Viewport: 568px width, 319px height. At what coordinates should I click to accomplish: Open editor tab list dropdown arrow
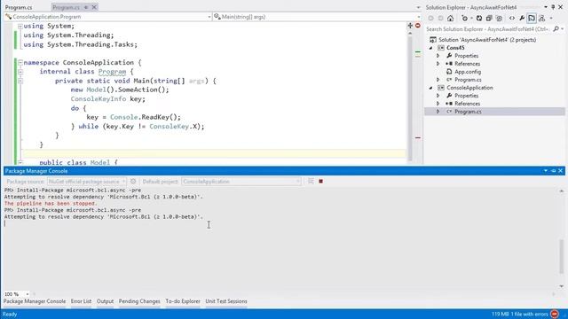click(418, 7)
